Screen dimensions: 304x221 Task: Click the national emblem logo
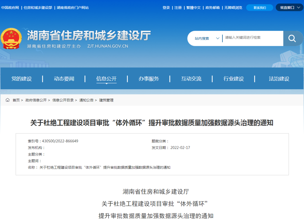click(x=11, y=39)
